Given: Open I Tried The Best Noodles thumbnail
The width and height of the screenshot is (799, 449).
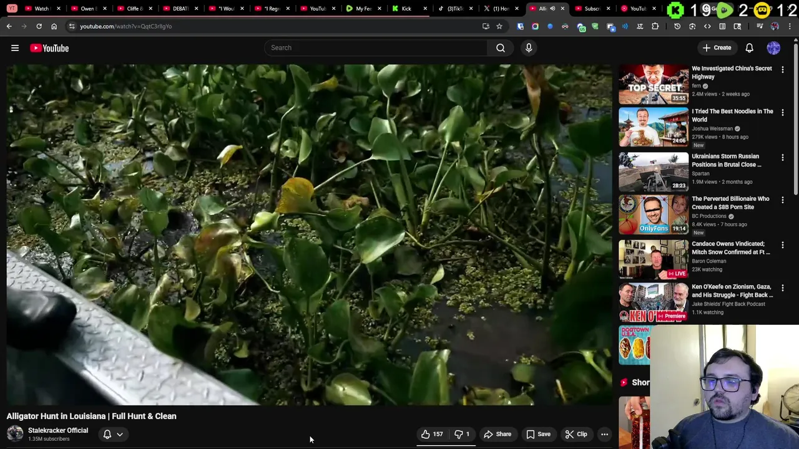Looking at the screenshot, I should coord(654,127).
